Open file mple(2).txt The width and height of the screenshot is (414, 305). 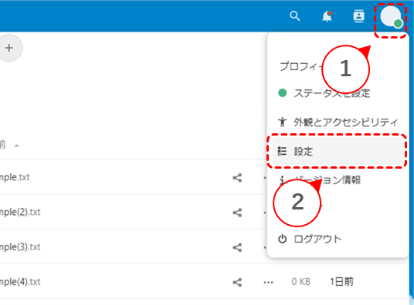pos(20,212)
